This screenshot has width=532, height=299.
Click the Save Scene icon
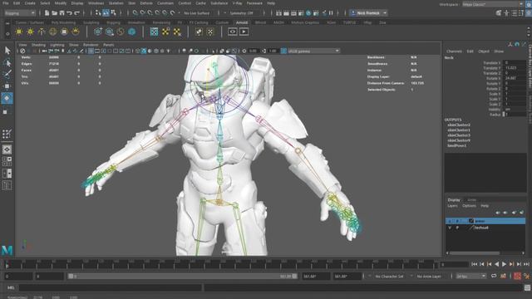point(62,13)
